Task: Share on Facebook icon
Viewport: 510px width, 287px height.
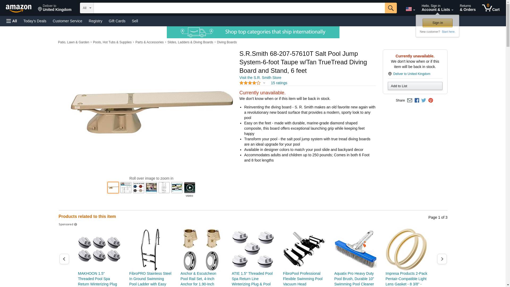Action: click(417, 100)
